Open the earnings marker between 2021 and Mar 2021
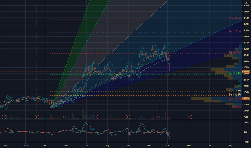This screenshot has height=148, width=251. point(159,117)
